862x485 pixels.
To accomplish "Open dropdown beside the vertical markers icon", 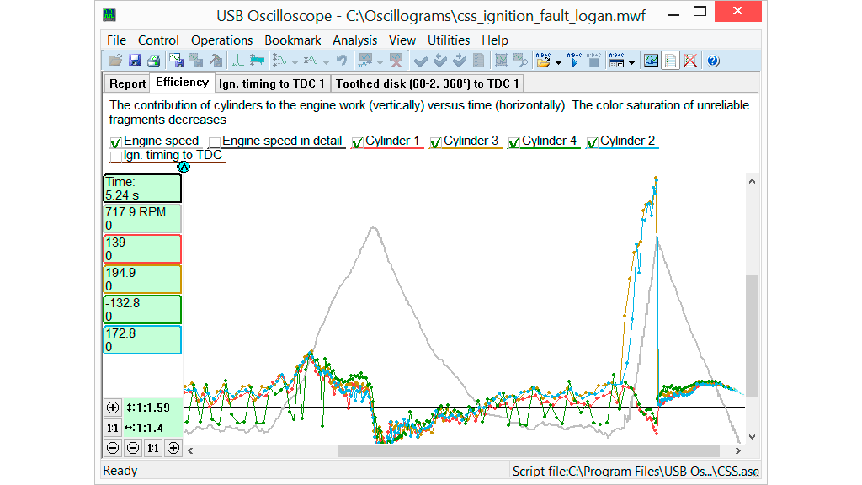I will 295,61.
